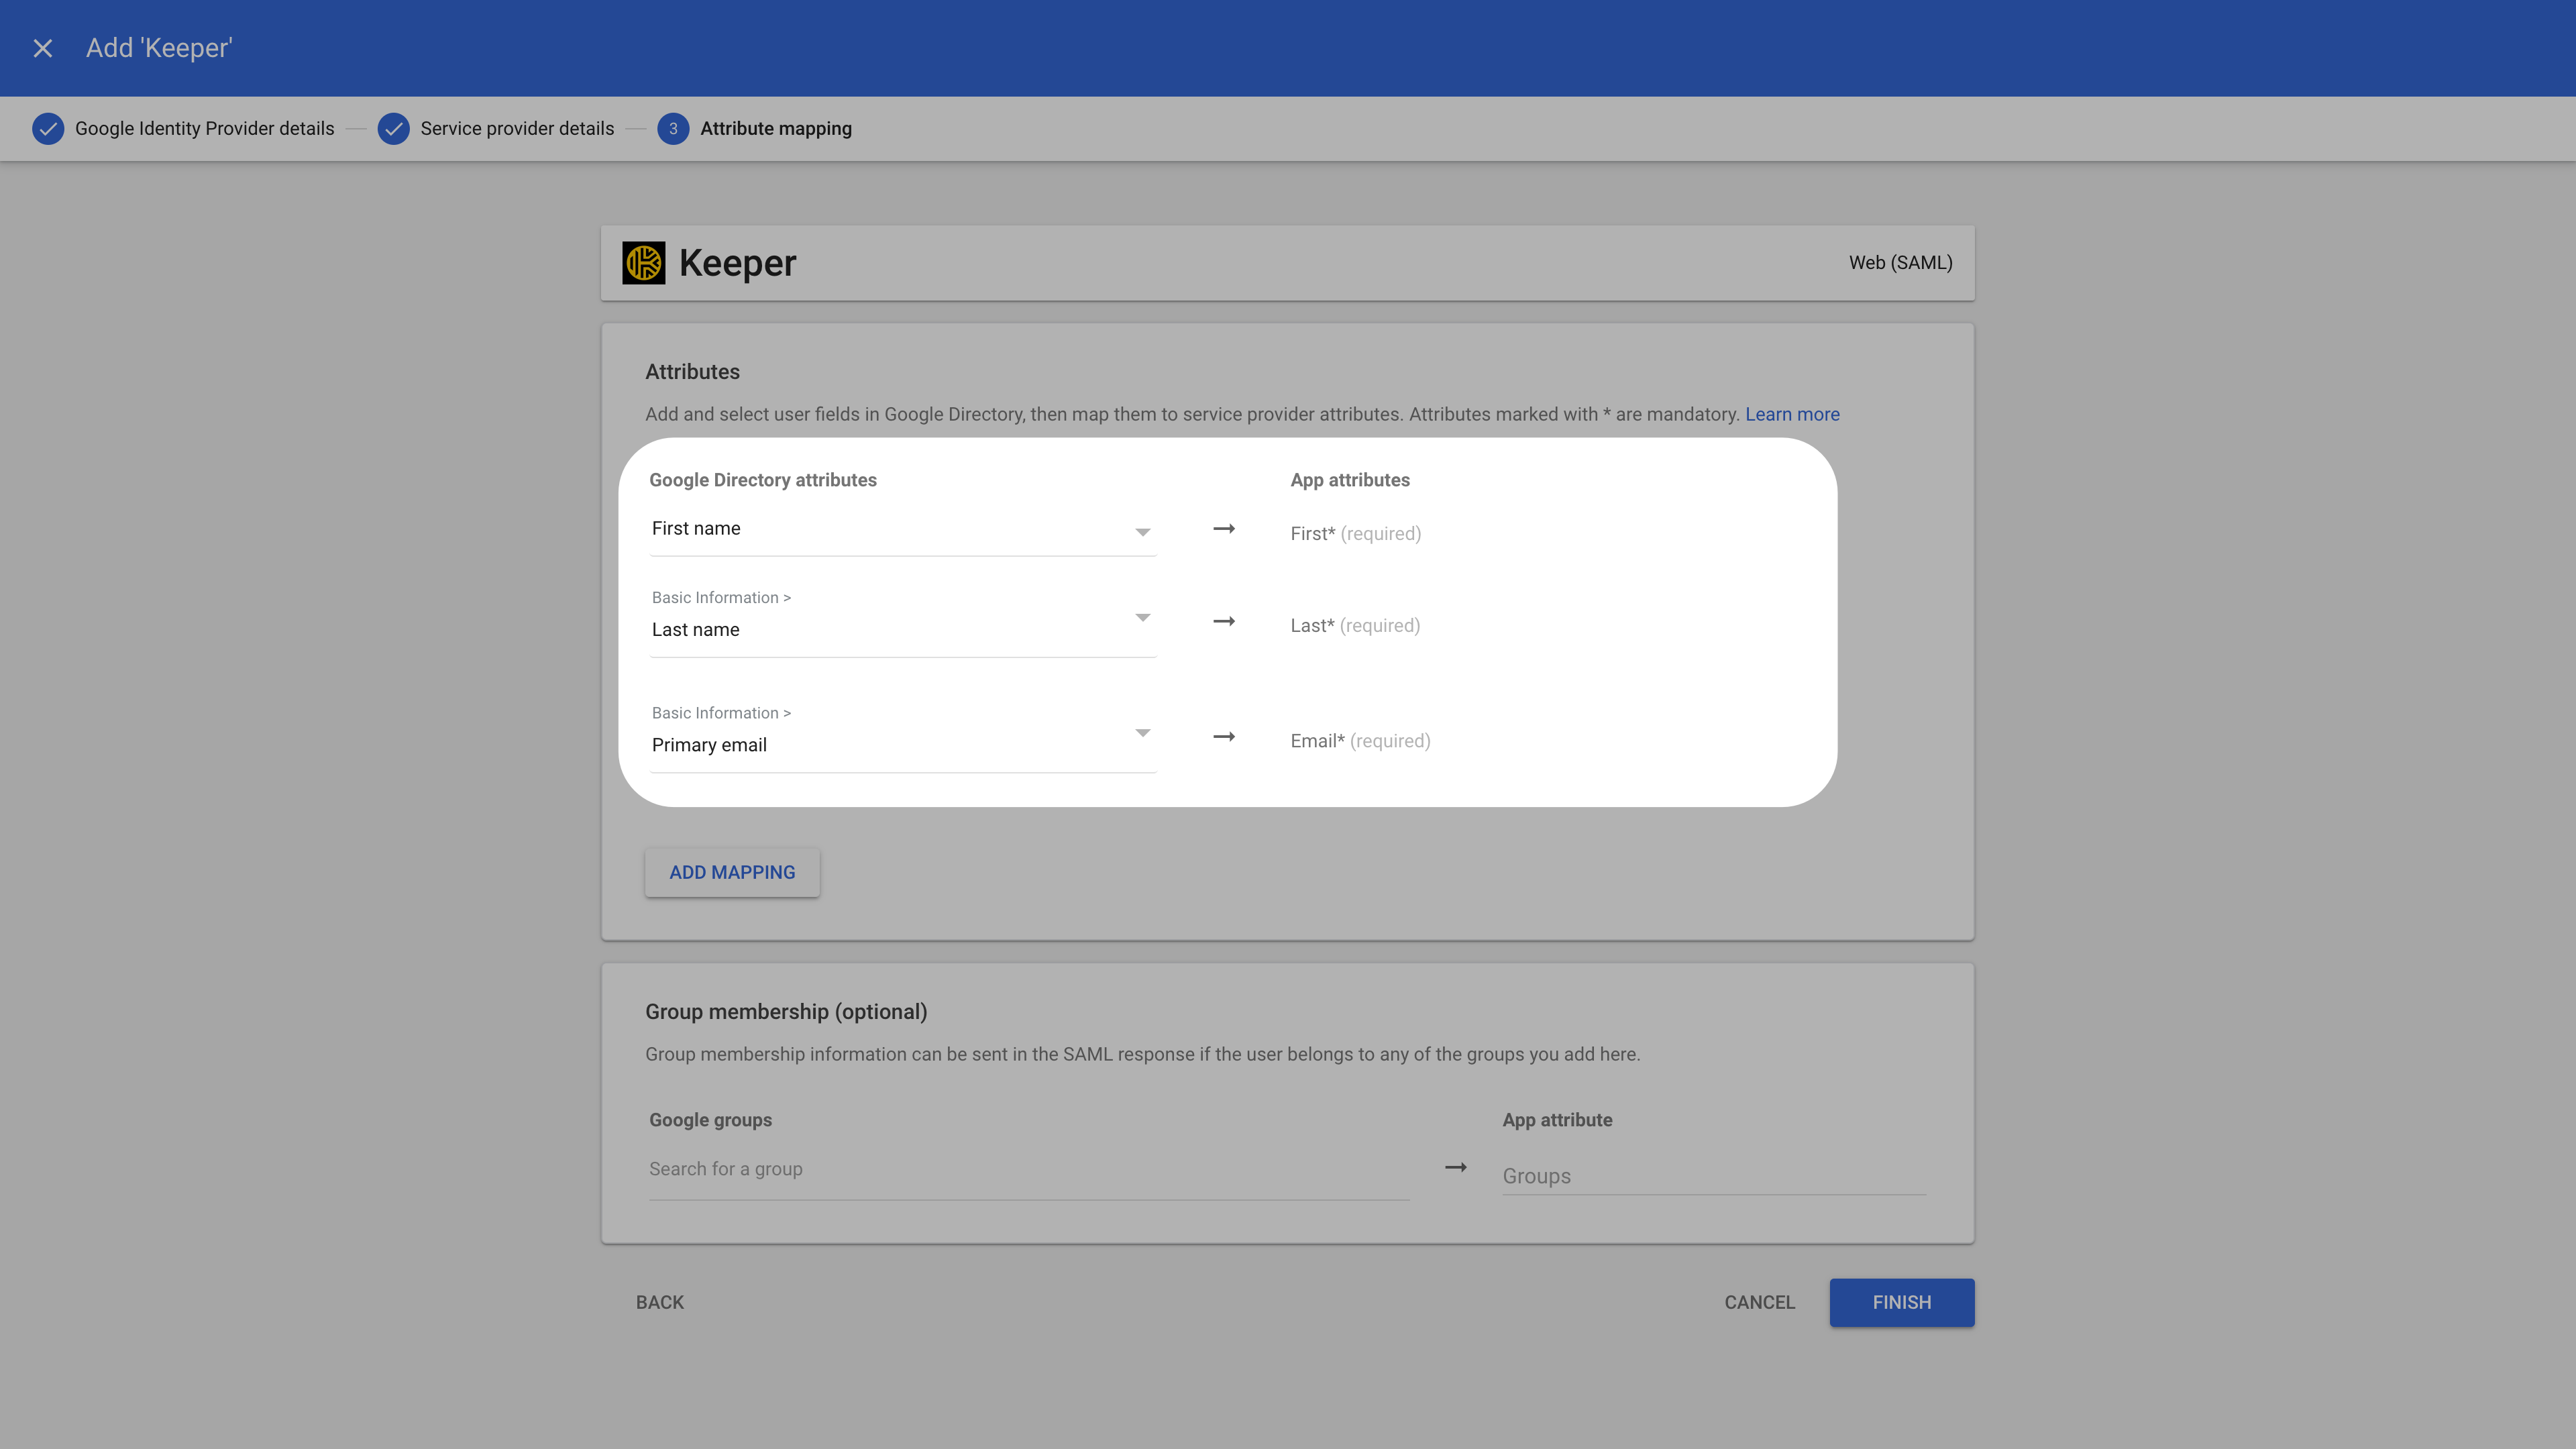This screenshot has width=2576, height=1449.
Task: Expand the Last name attribute dropdown
Action: (x=1142, y=618)
